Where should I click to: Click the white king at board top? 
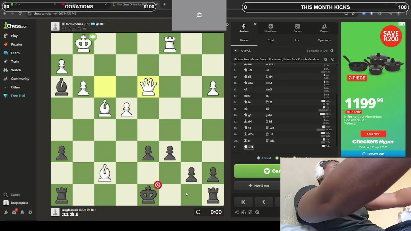click(83, 43)
